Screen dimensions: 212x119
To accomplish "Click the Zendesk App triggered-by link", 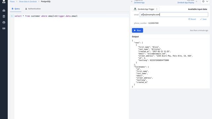I will 139,2.
